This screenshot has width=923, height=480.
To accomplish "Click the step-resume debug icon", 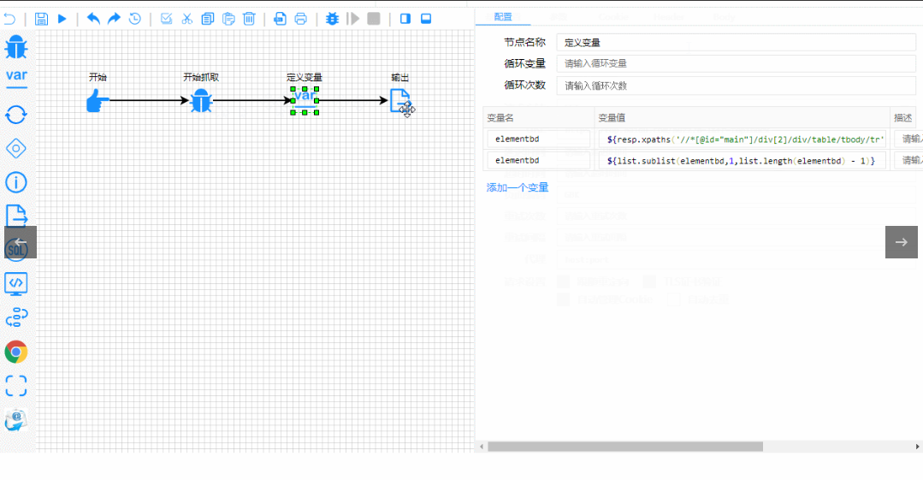I will point(353,19).
